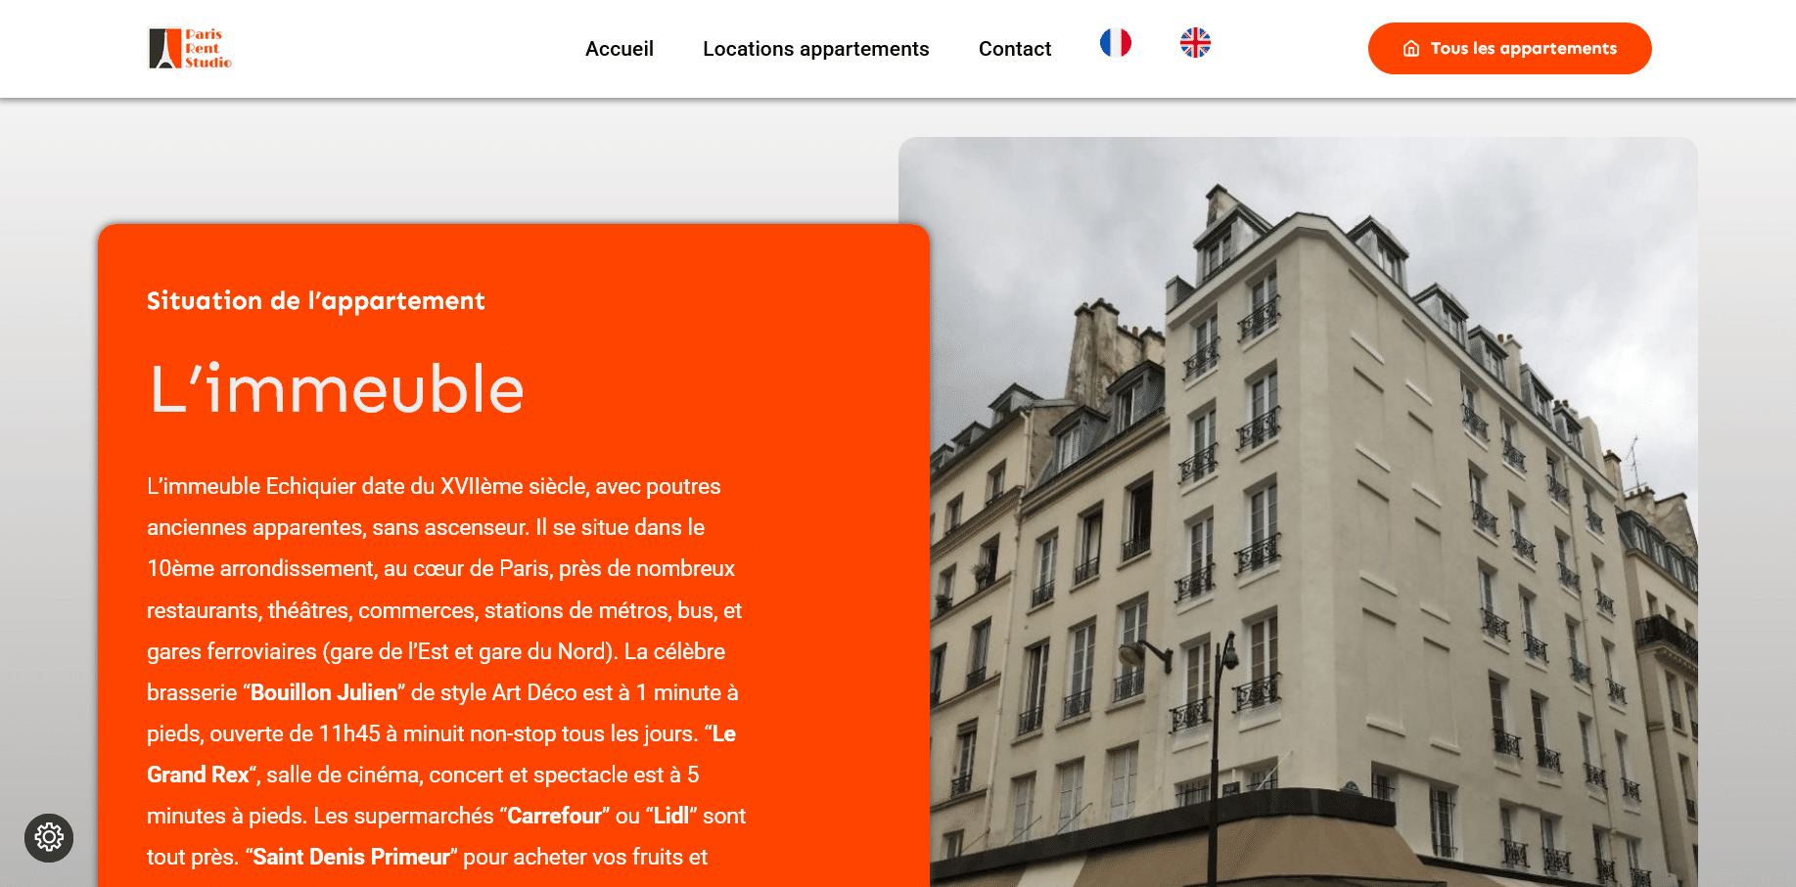Click the house icon in orange button
This screenshot has height=887, width=1796.
(1411, 49)
